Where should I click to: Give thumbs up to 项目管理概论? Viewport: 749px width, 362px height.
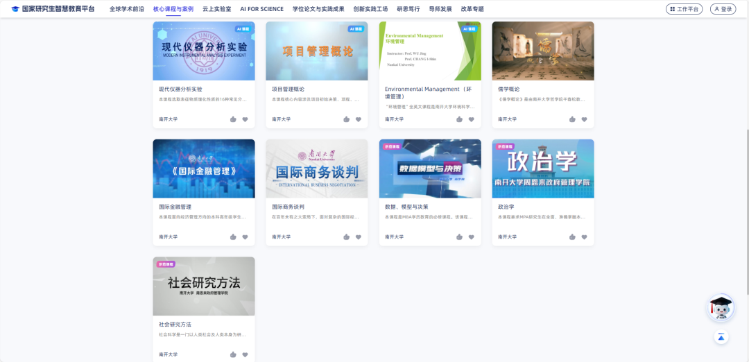346,119
